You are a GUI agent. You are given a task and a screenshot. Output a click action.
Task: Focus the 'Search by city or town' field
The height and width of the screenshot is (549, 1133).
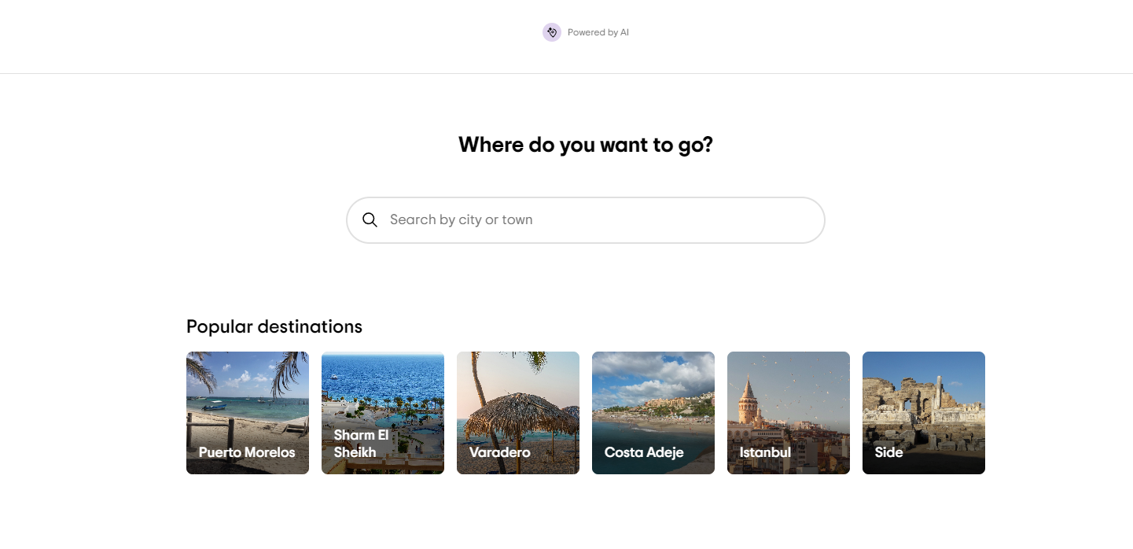click(598, 220)
